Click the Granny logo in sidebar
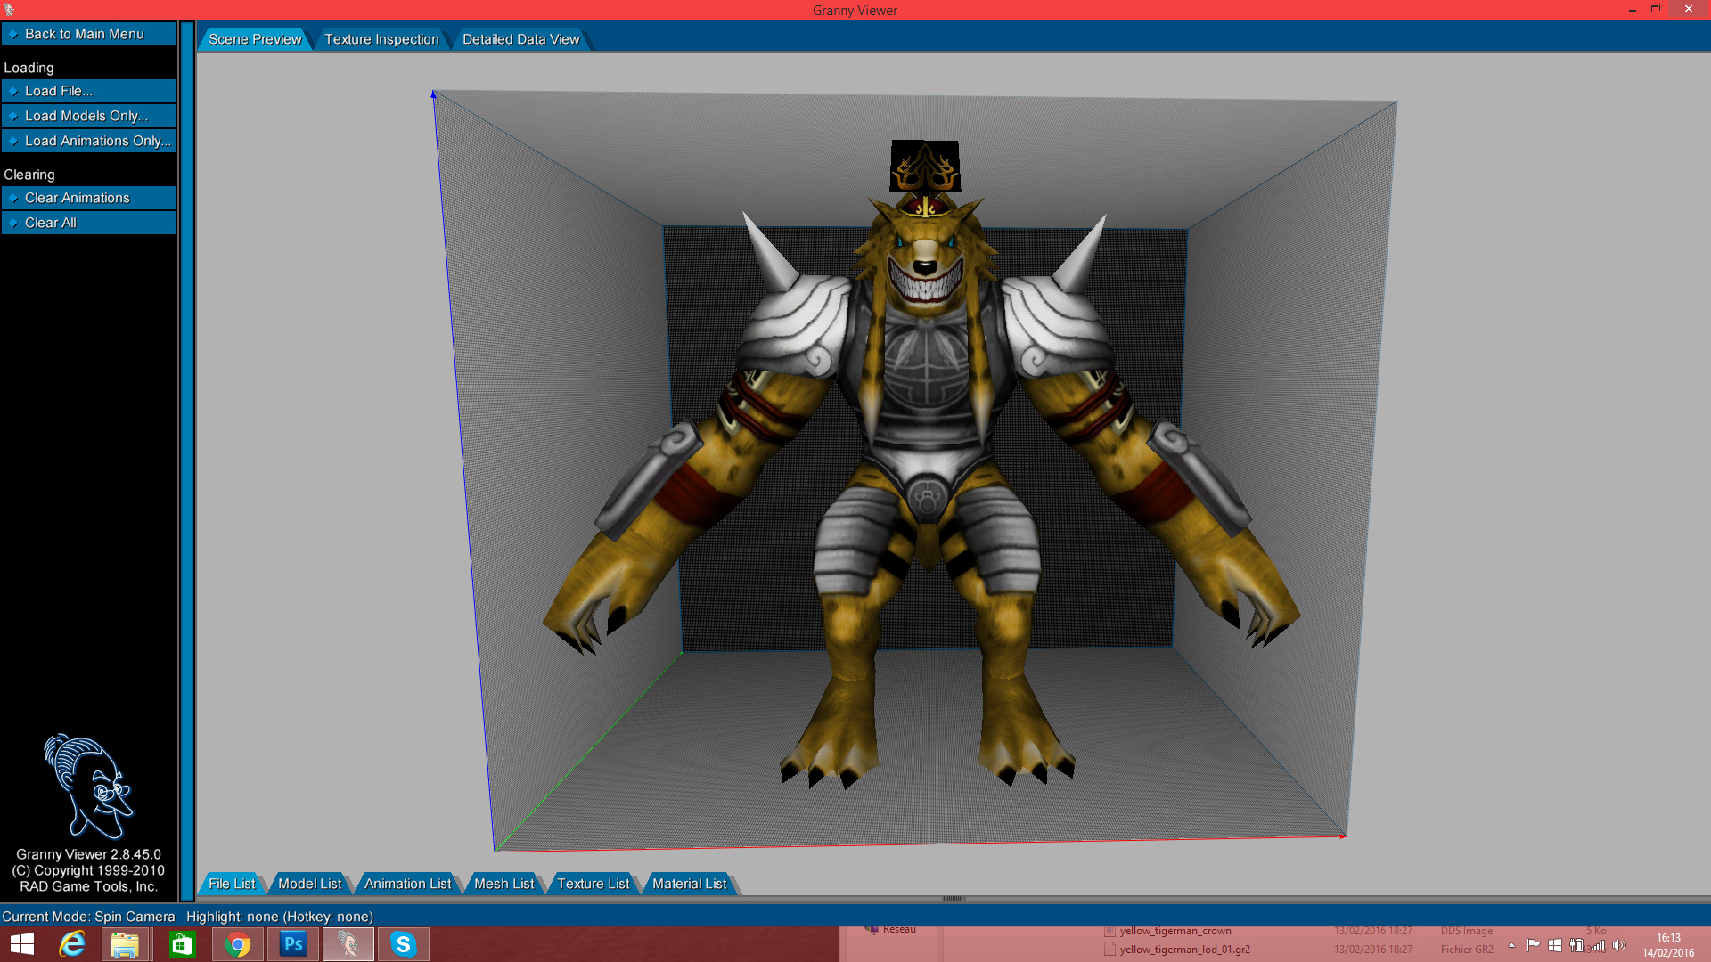The height and width of the screenshot is (962, 1711). coord(88,786)
